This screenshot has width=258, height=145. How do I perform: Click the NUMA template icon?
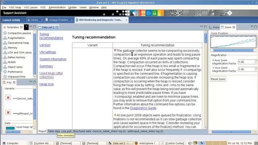(x=5, y=62)
